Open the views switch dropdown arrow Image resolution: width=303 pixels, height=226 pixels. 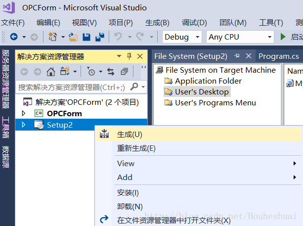75,72
